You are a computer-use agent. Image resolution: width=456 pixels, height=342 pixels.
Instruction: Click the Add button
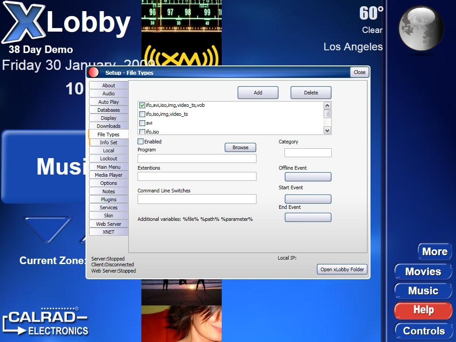tap(258, 93)
